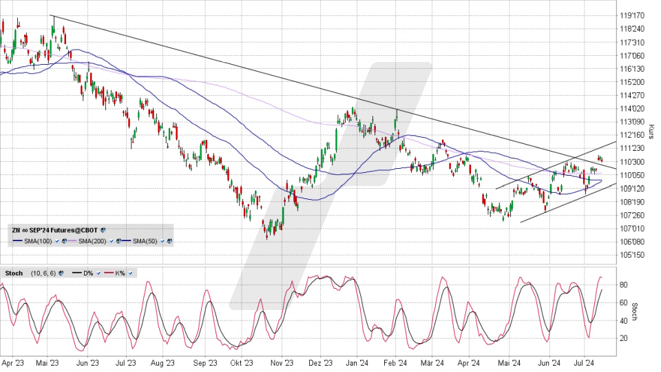The image size is (661, 372).
Task: Toggle the K% line checkmark
Action: coord(130,273)
